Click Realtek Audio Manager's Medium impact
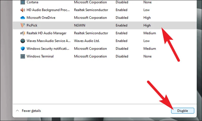The width and height of the screenshot is (202, 121). (150, 33)
